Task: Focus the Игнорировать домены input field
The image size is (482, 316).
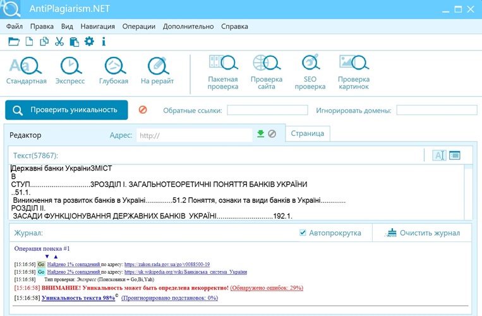Action: 437,110
